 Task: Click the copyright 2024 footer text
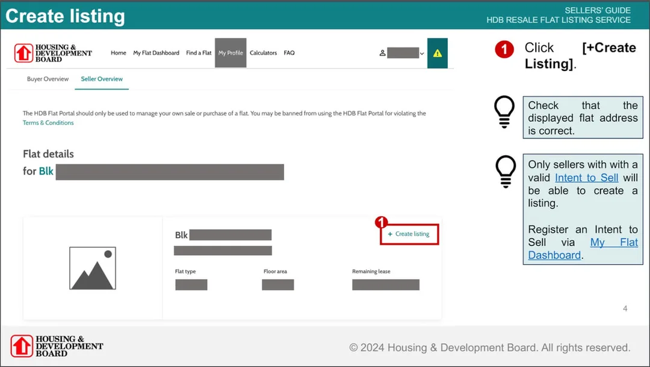(489, 348)
